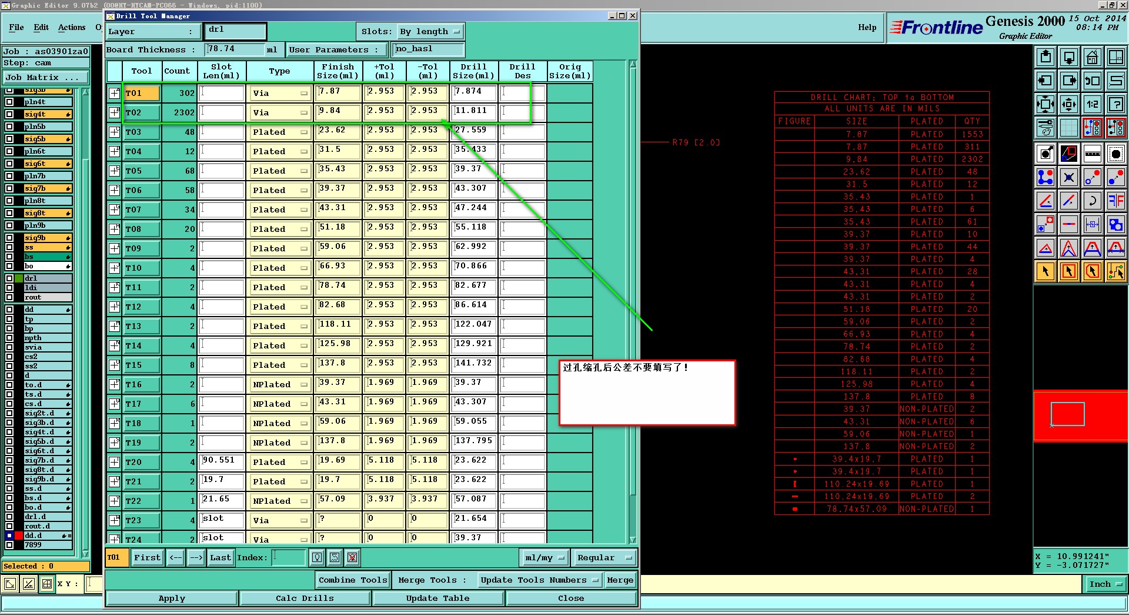Open the Regular mode dropdown
Image resolution: width=1129 pixels, height=615 pixels.
pos(604,557)
